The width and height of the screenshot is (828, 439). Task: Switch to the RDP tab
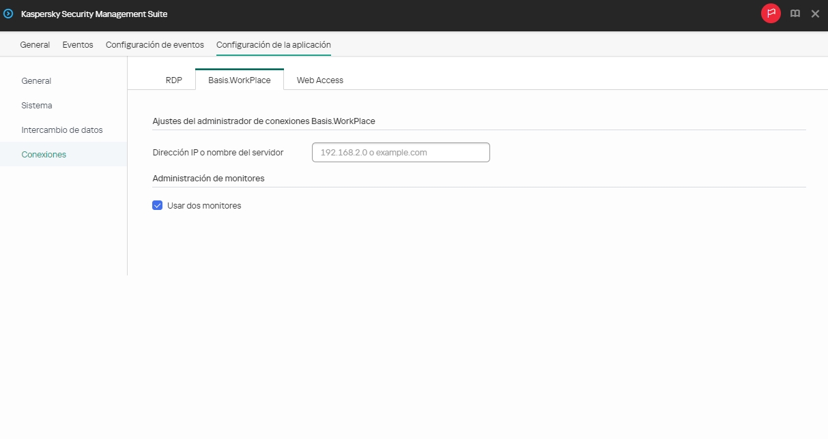pos(174,80)
